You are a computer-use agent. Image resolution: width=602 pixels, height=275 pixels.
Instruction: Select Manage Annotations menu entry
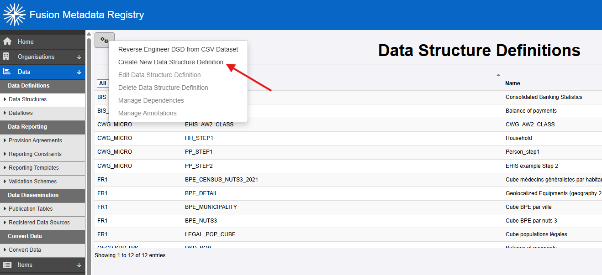coord(178,113)
